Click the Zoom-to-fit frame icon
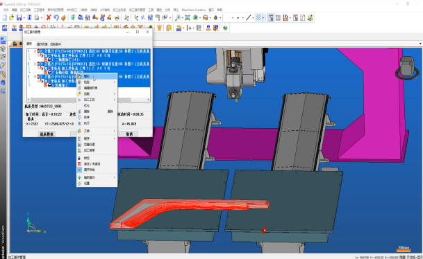Viewport: 423px width, 259px height. 188,18
